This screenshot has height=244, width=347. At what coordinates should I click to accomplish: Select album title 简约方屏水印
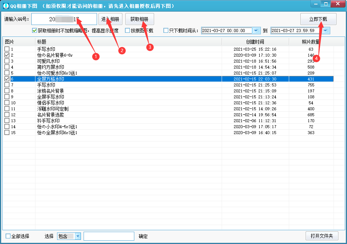pos(50,67)
